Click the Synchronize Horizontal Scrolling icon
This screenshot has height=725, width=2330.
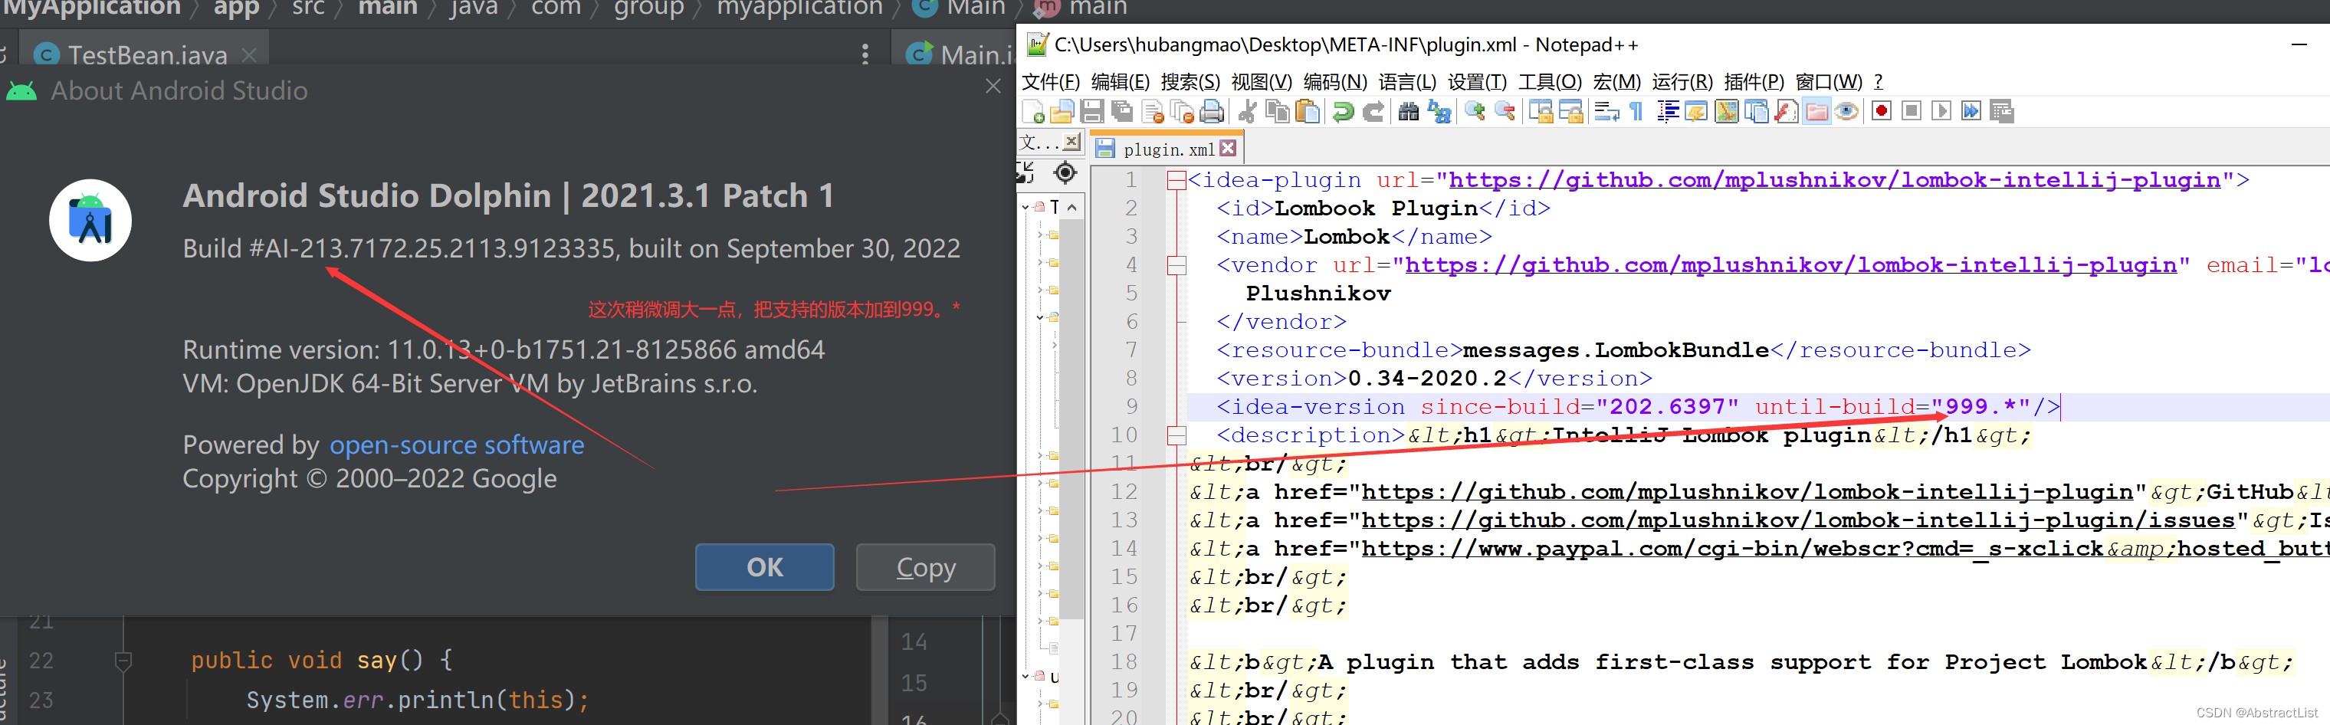[x=1571, y=111]
